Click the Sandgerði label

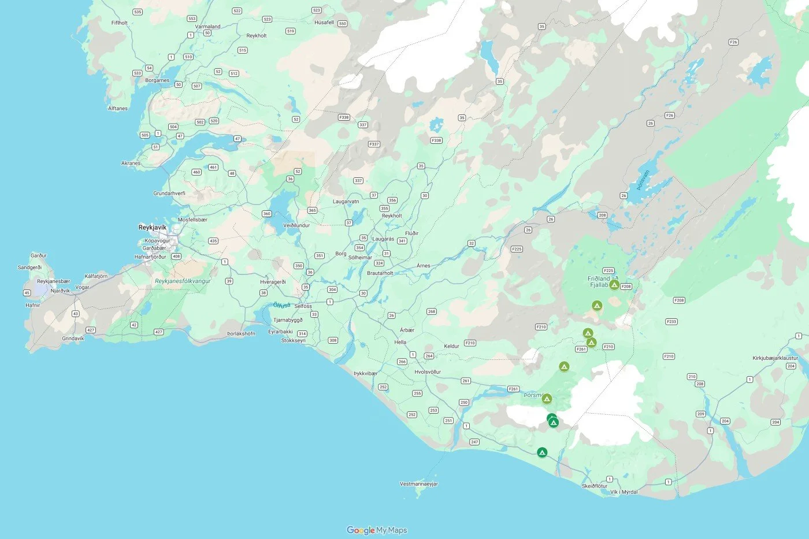(x=30, y=267)
